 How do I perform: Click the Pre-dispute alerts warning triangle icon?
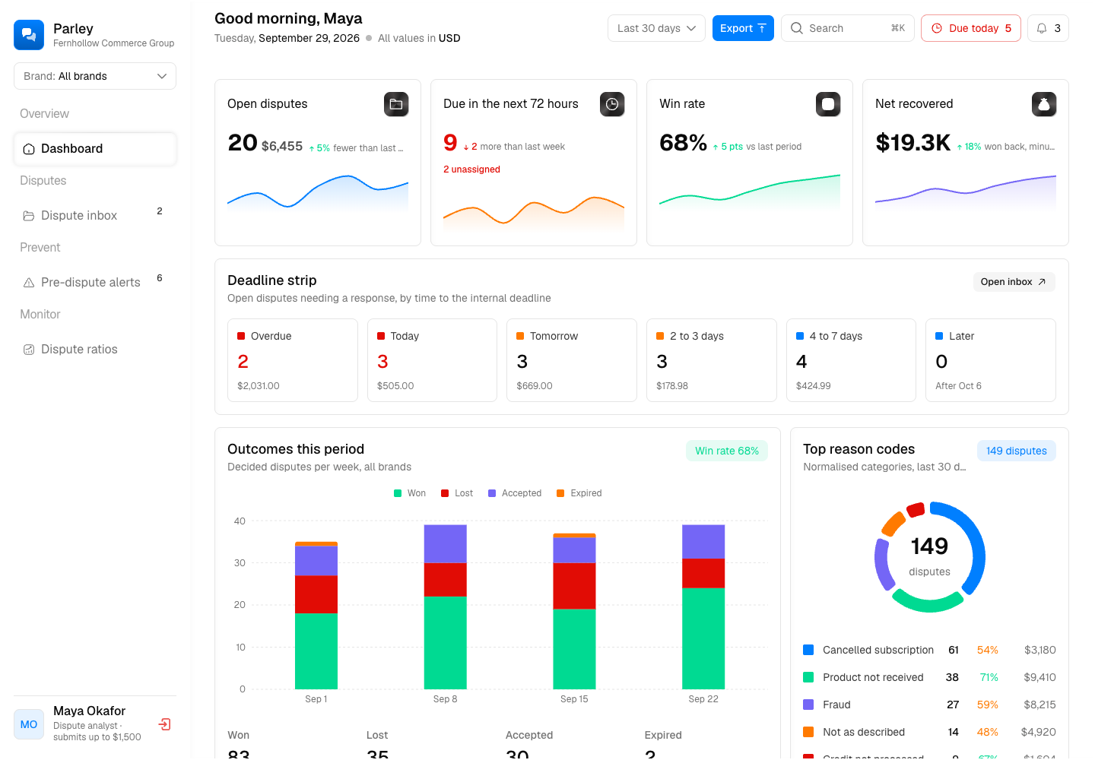click(29, 283)
